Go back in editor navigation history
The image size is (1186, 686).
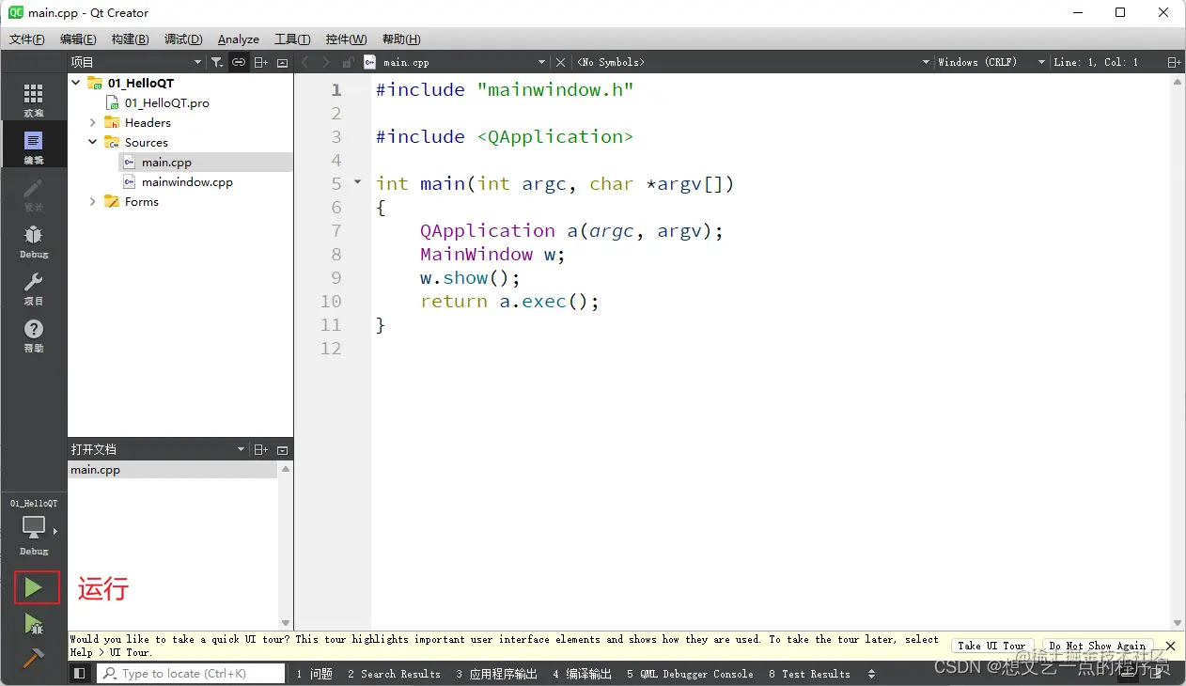304,62
